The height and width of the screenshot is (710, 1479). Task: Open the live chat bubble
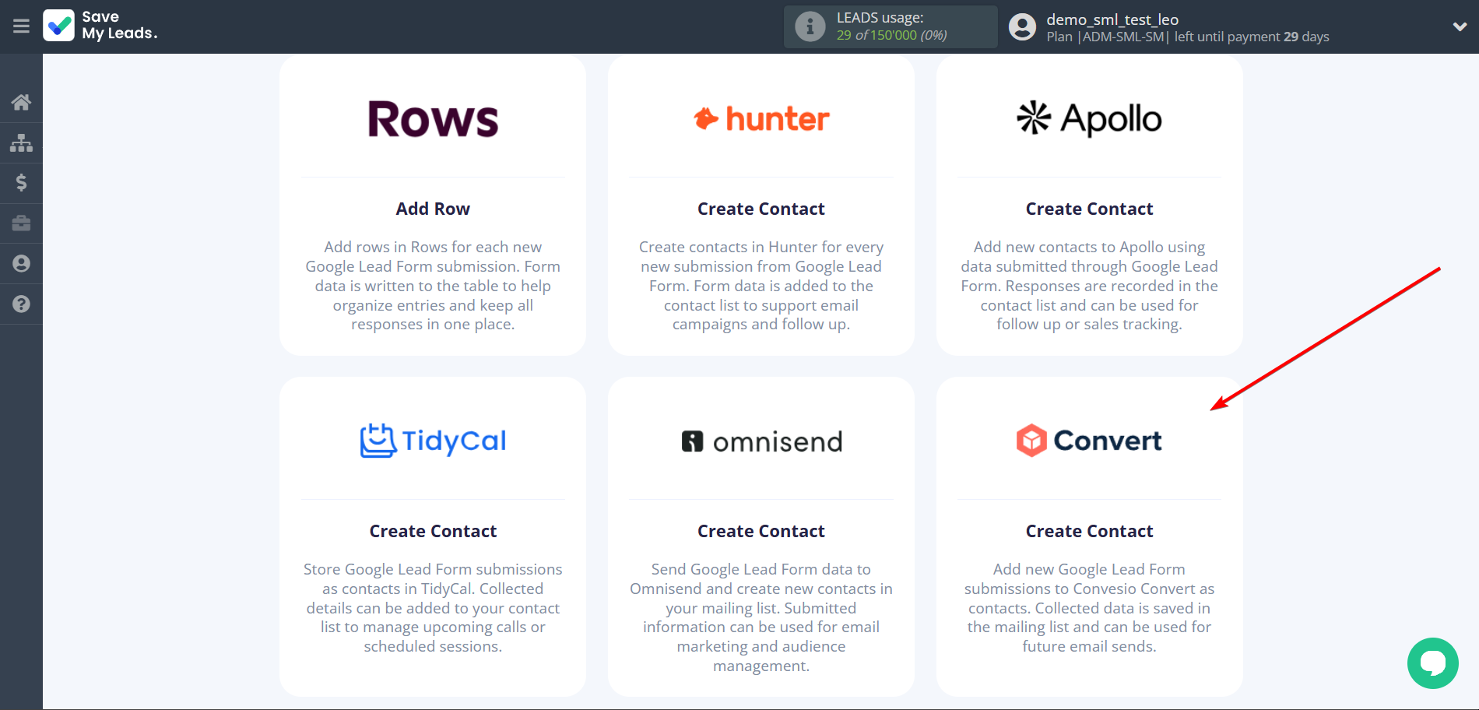(x=1432, y=663)
